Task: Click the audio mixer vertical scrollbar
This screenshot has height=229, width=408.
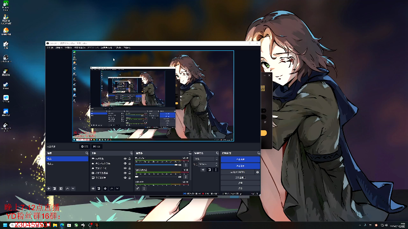Action: click(x=190, y=169)
